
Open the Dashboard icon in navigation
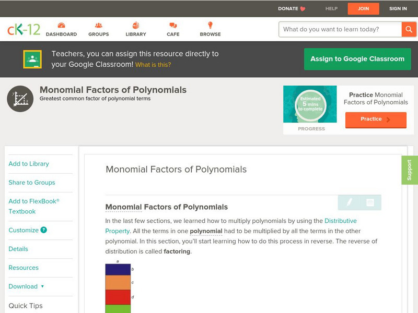[x=61, y=26]
